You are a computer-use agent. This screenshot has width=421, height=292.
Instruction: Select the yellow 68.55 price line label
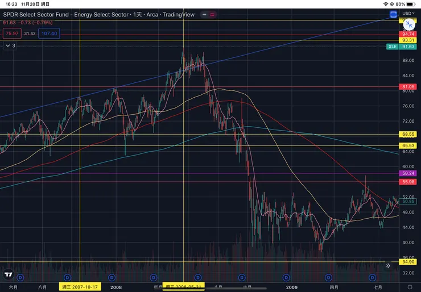tap(408, 134)
